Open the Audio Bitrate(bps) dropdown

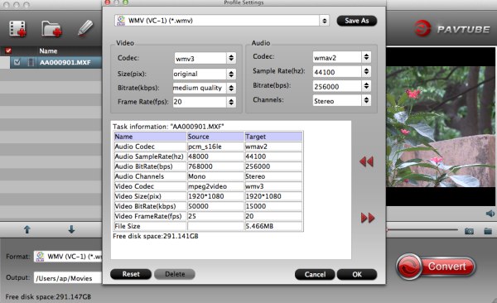point(341,86)
